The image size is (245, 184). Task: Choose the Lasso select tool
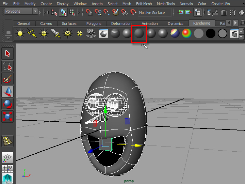click(7, 66)
